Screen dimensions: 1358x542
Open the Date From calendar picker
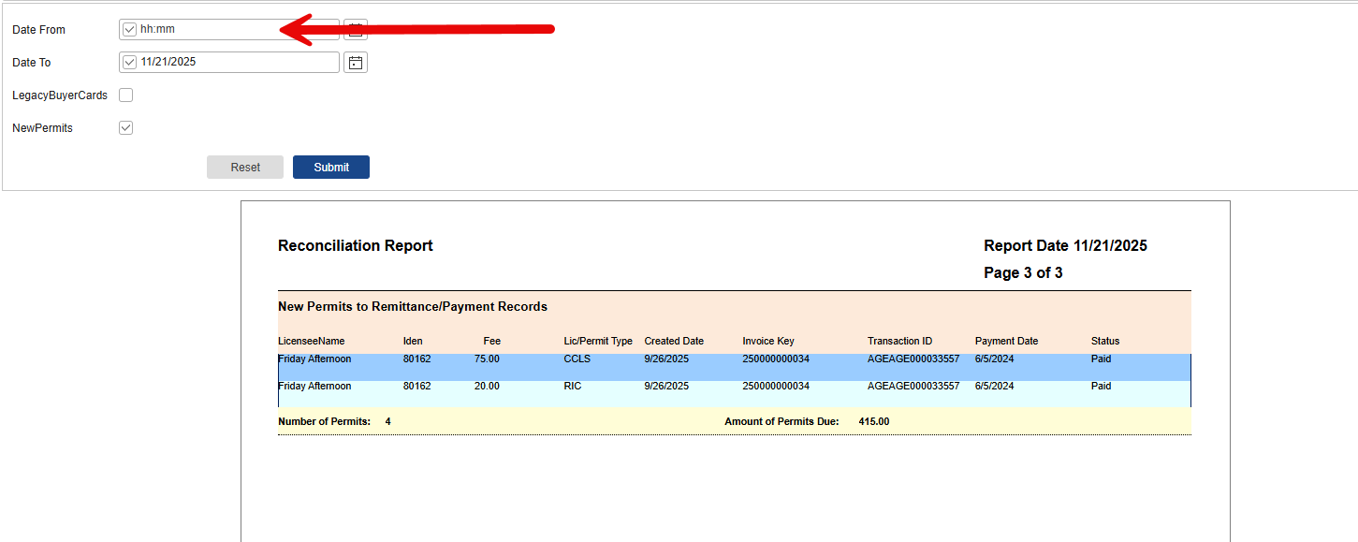click(x=356, y=32)
